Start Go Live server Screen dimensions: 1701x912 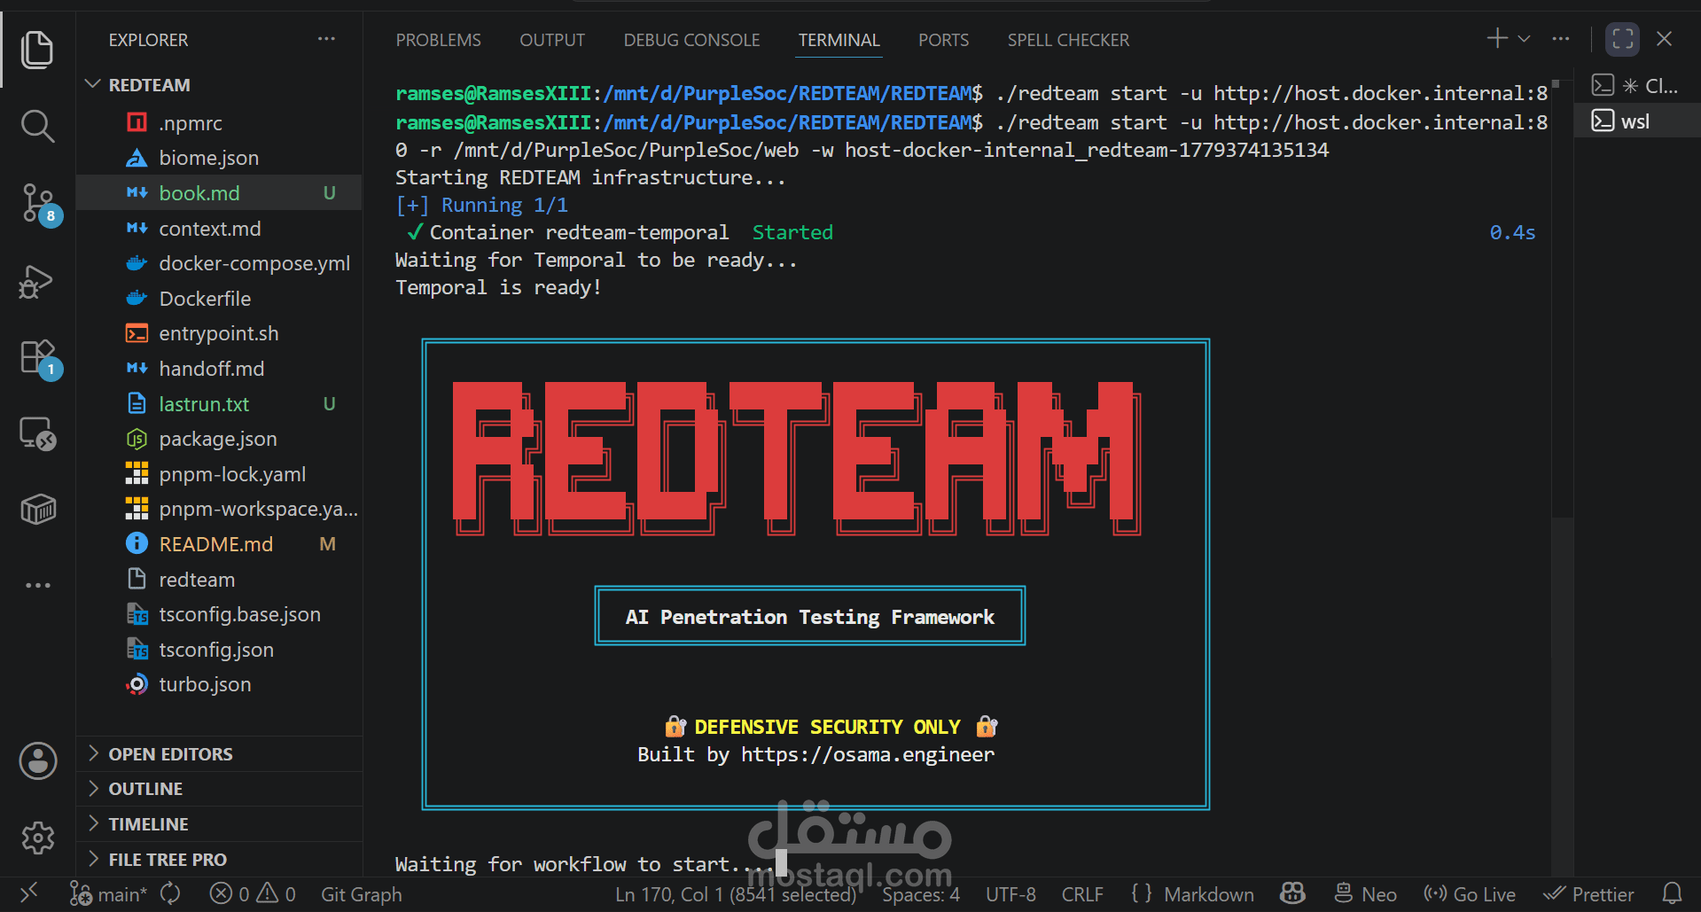(x=1470, y=894)
